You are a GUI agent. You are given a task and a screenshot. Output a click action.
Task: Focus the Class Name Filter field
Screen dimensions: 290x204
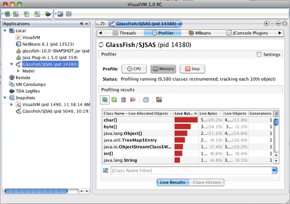click(x=191, y=170)
